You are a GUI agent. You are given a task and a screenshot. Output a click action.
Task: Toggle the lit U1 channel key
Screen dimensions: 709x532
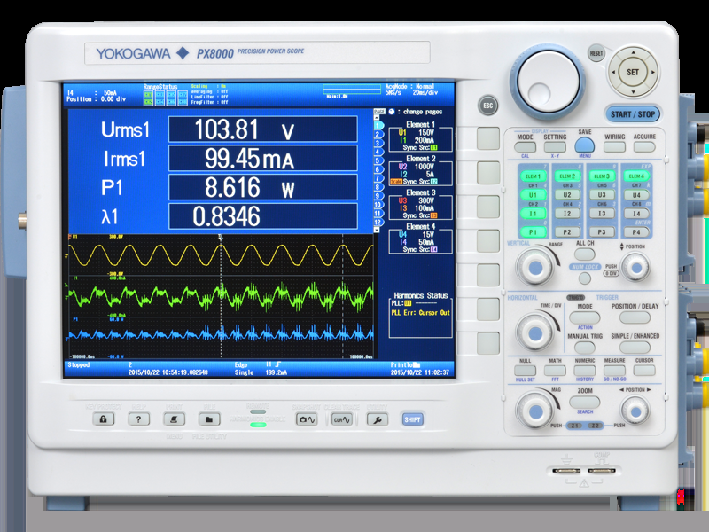click(x=533, y=195)
